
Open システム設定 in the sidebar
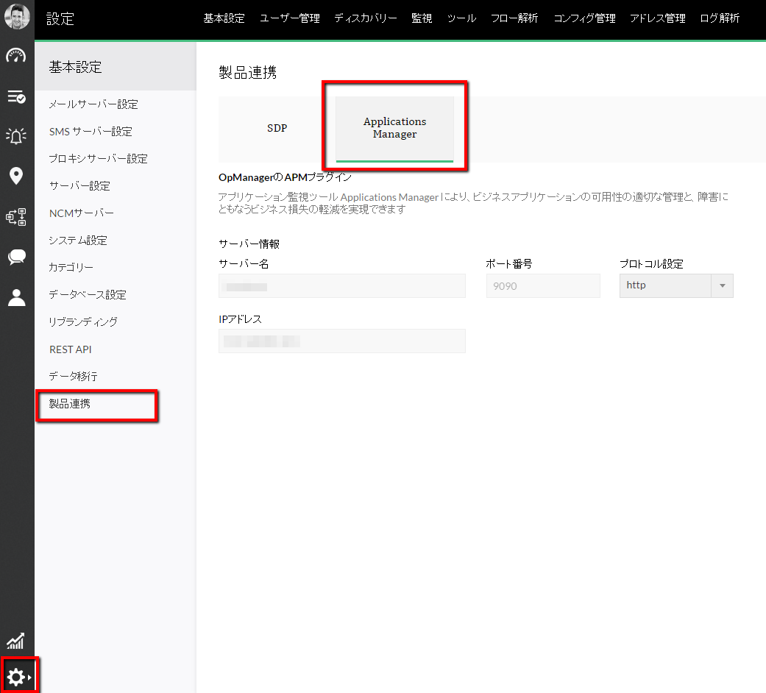coord(78,241)
